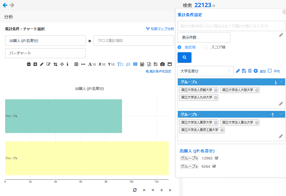
Task: Click 集計条件を設定 link
Action: coord(158,71)
